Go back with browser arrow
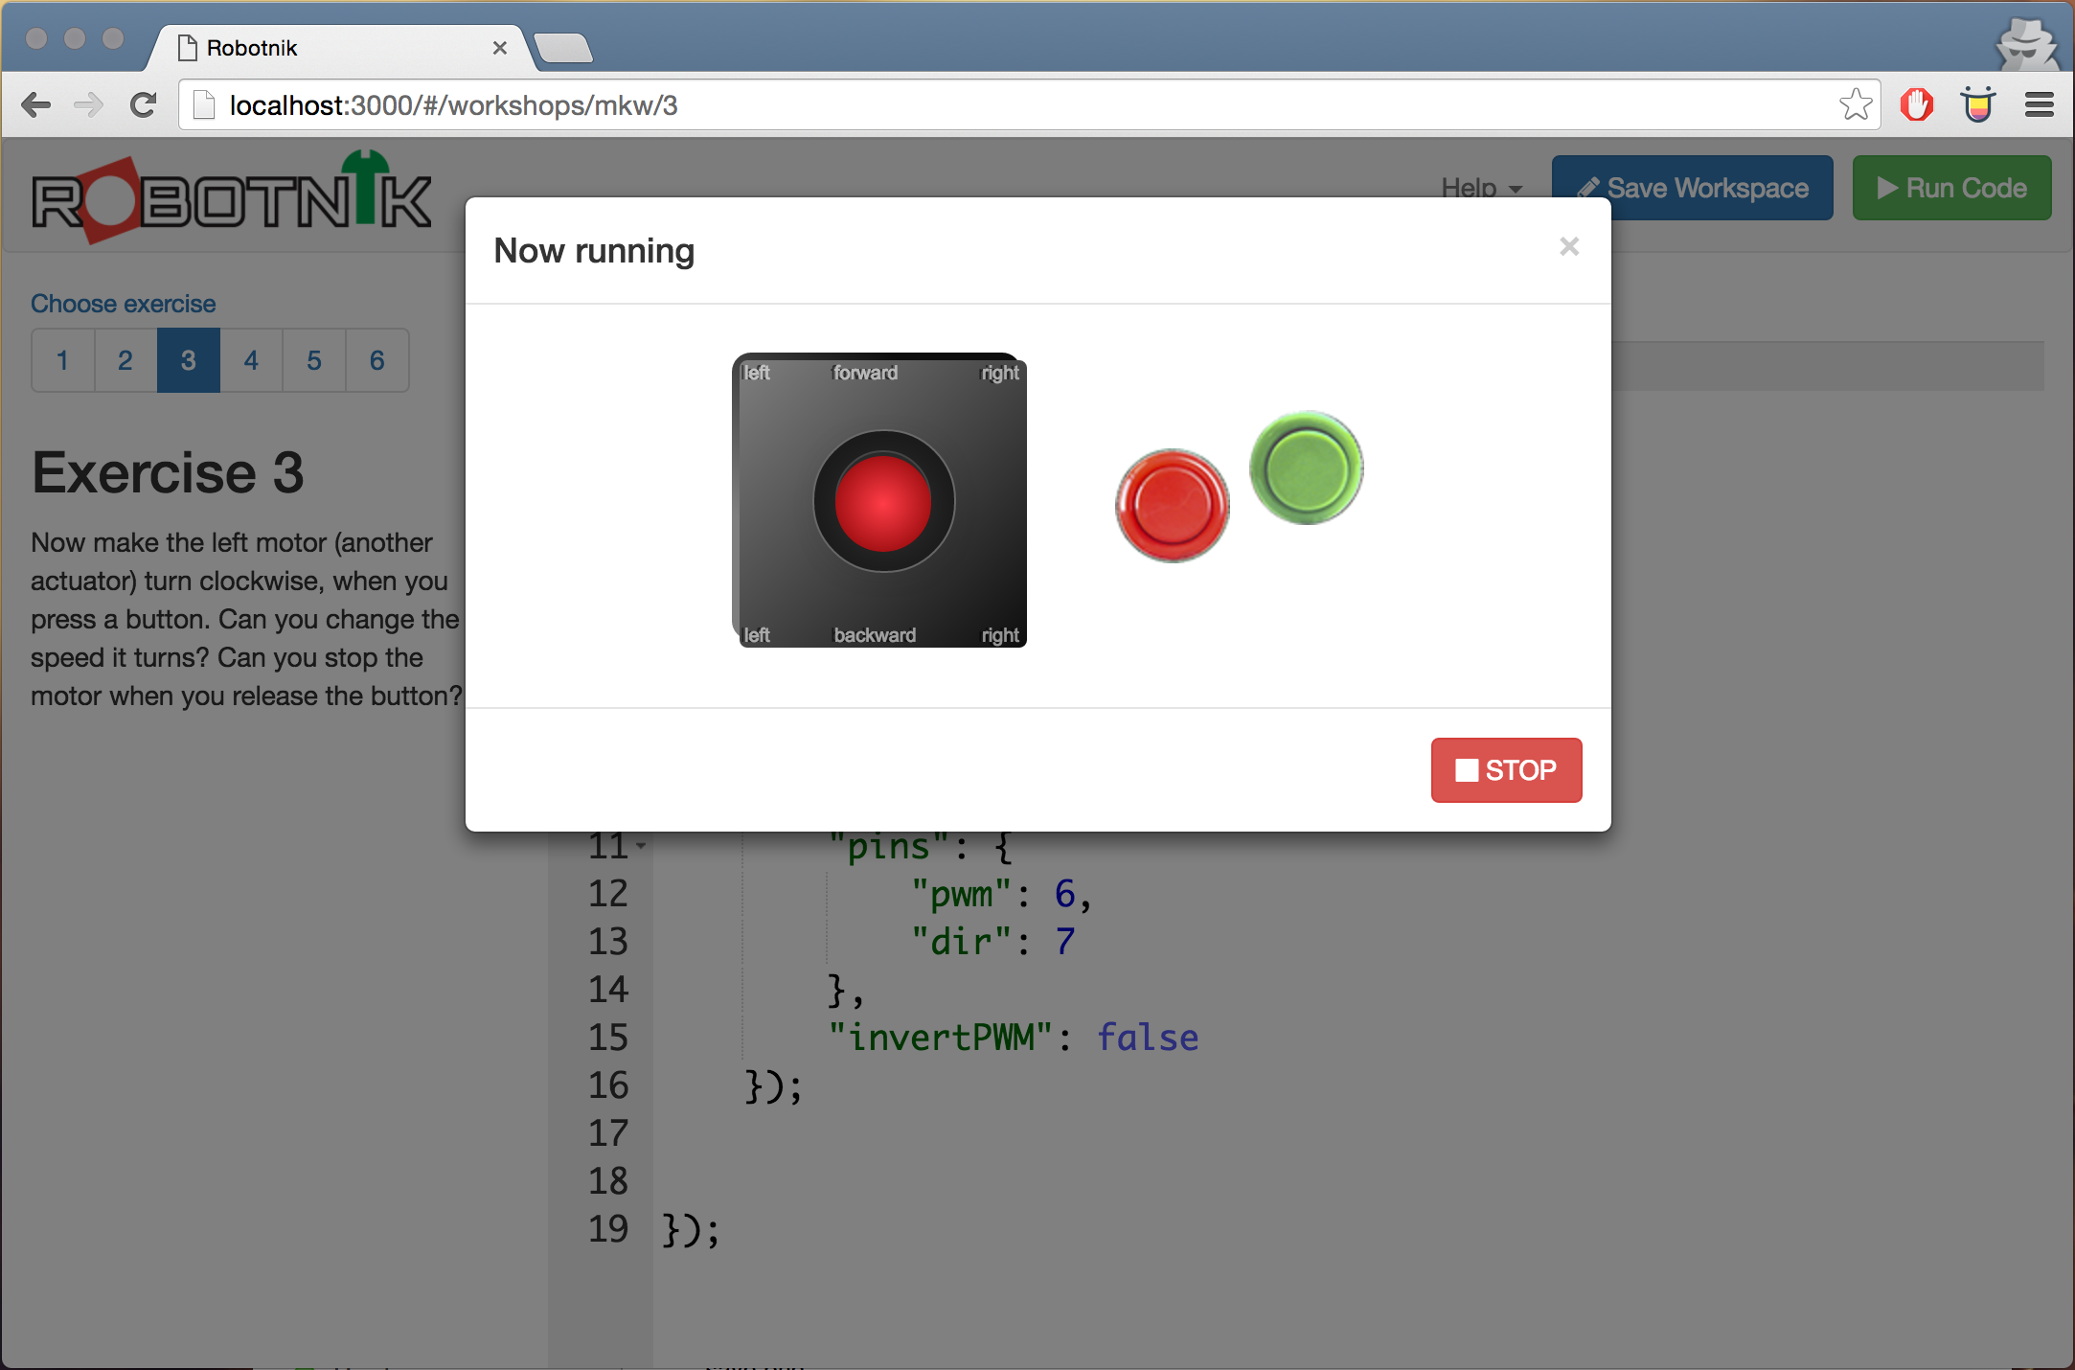 point(36,104)
